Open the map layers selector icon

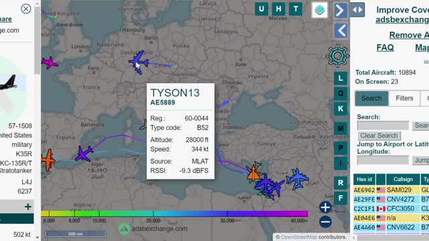(x=320, y=10)
